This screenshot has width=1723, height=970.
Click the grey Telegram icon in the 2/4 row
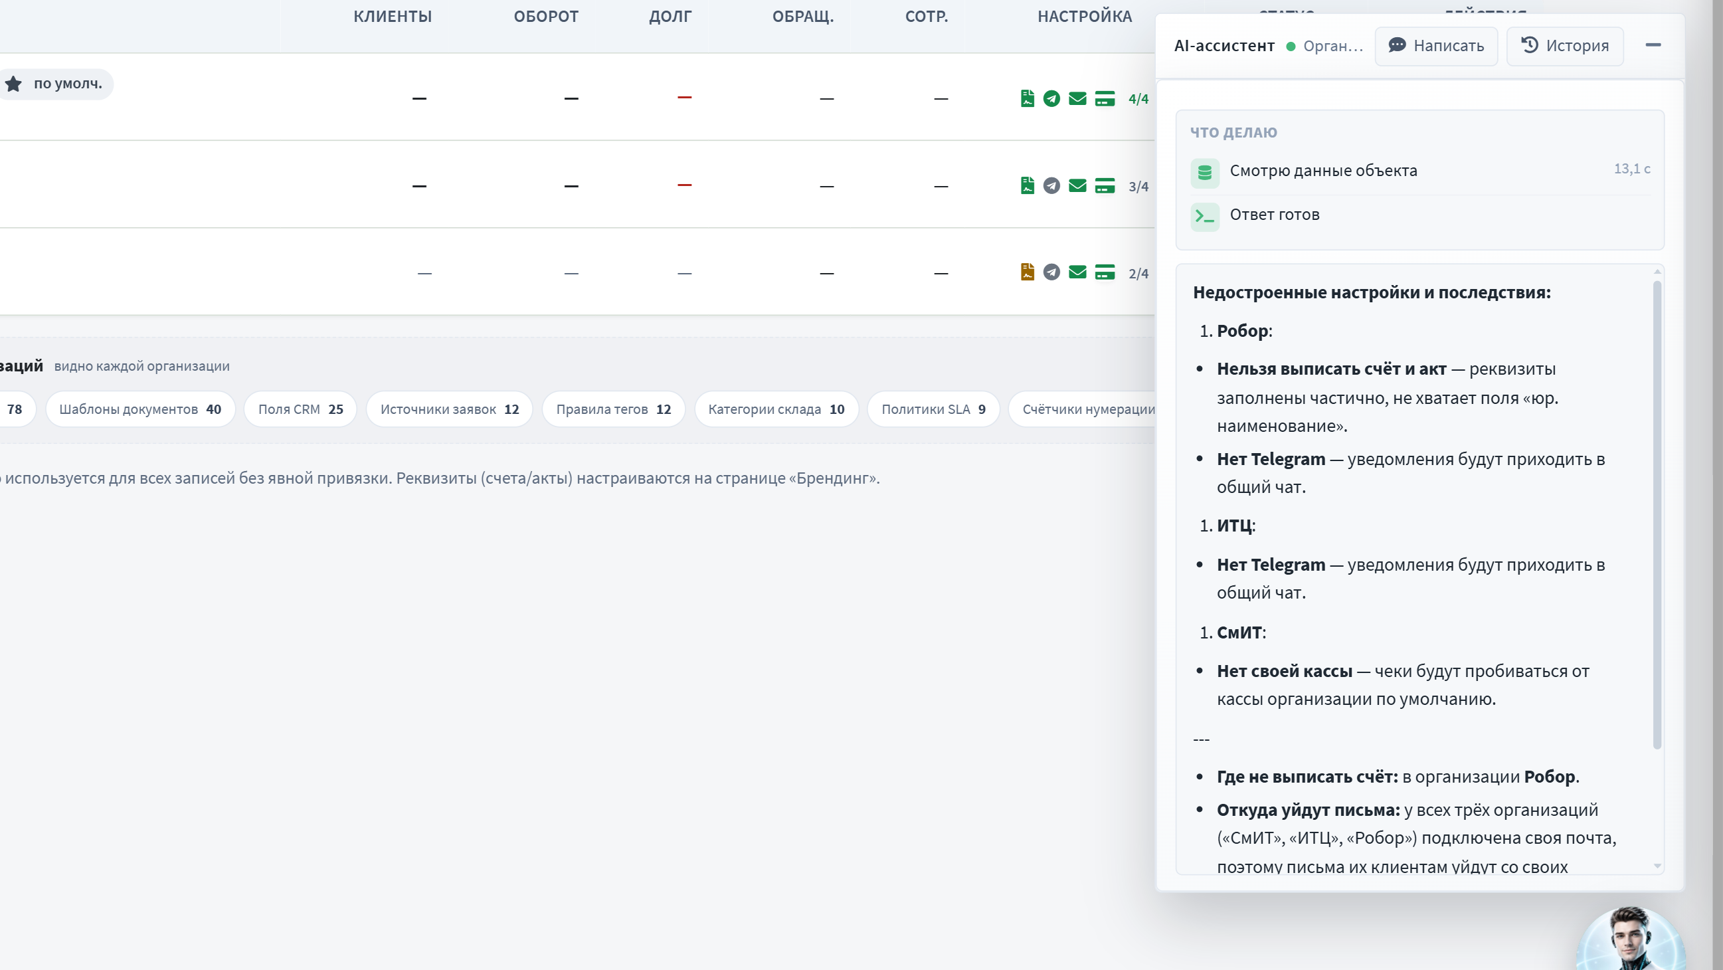[1051, 272]
